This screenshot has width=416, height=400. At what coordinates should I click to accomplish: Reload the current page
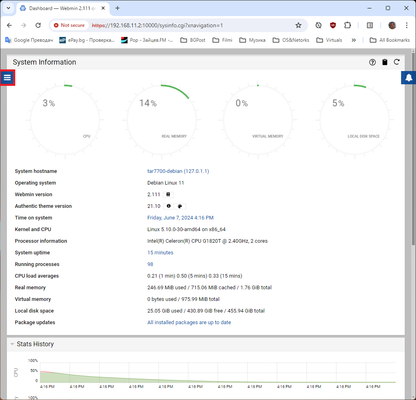38,25
